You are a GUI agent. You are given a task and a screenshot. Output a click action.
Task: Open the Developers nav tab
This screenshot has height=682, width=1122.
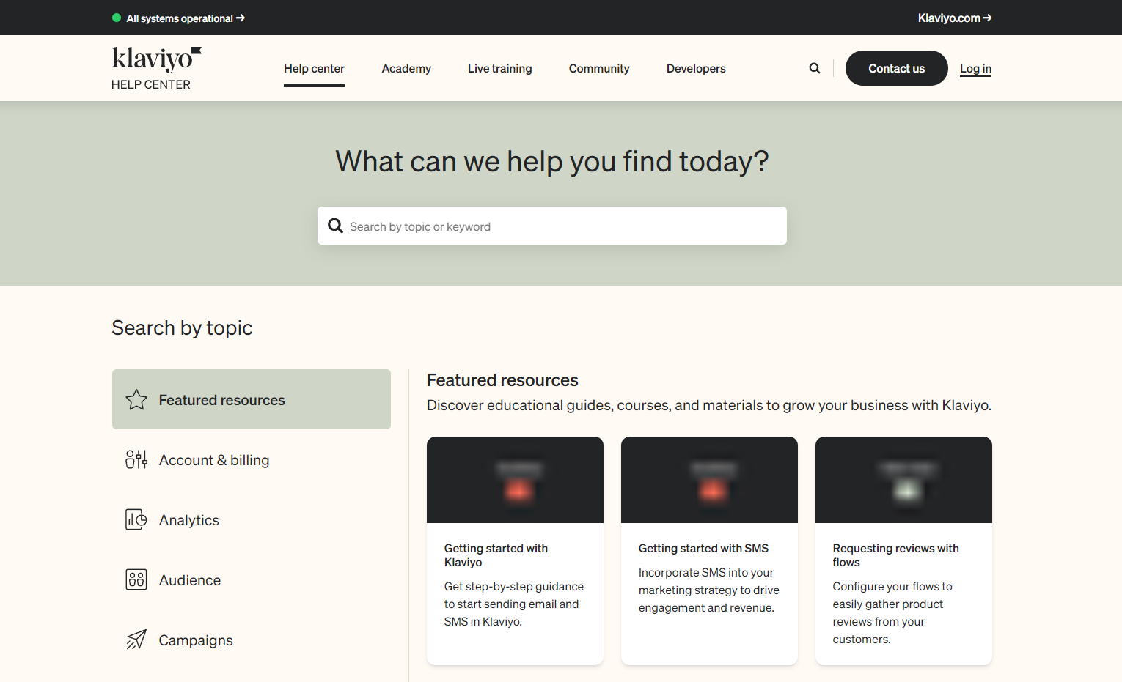click(x=696, y=68)
